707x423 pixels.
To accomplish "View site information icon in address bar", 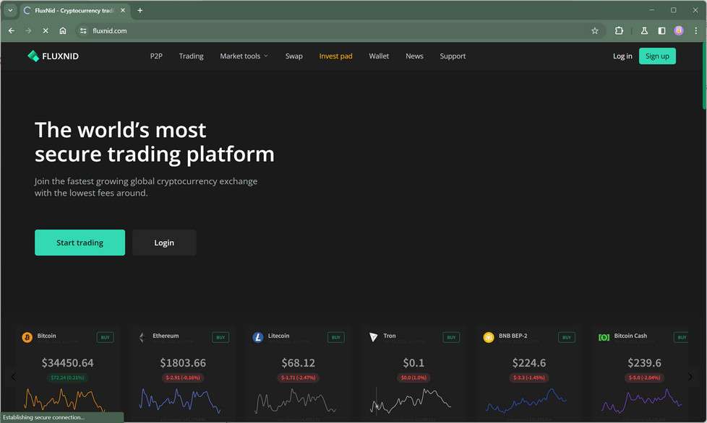I will [83, 30].
